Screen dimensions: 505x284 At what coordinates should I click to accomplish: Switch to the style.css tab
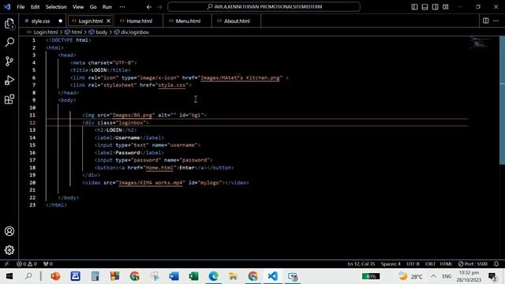tap(40, 21)
